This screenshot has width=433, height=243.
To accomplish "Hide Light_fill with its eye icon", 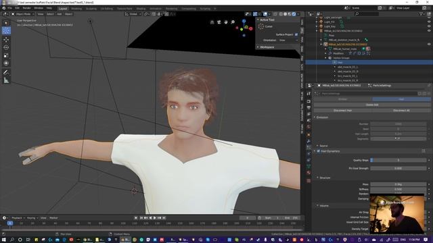I will coord(429,22).
